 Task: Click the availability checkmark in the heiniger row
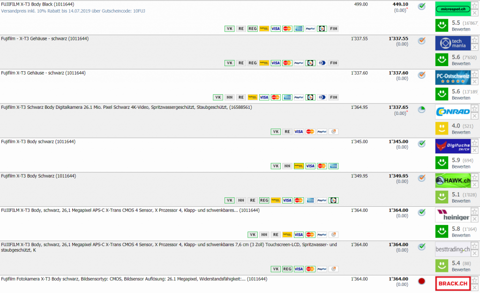(x=421, y=212)
